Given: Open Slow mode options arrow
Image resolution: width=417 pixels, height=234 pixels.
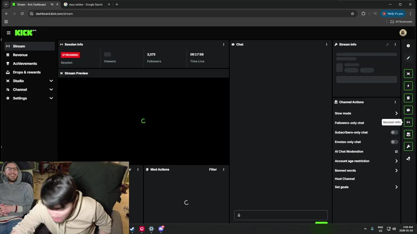Looking at the screenshot, I should point(396,113).
